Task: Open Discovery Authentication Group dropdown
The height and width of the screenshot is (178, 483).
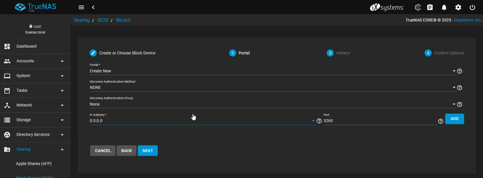Action: 271,104
